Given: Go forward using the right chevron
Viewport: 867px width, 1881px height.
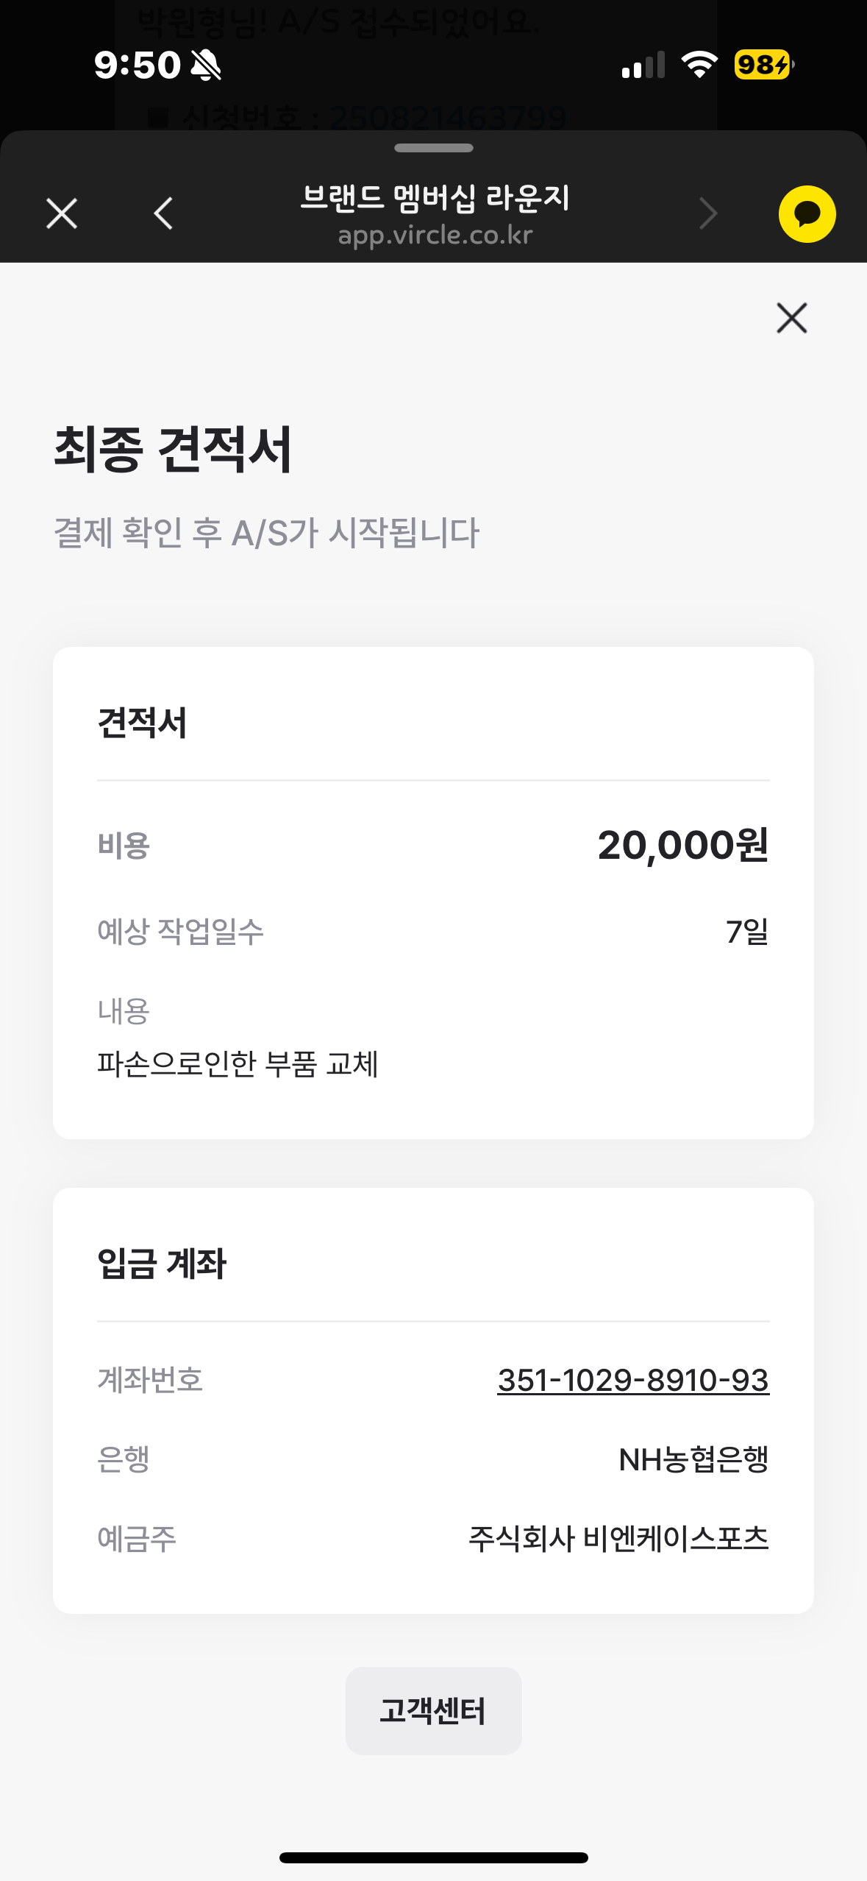Looking at the screenshot, I should pyautogui.click(x=707, y=214).
